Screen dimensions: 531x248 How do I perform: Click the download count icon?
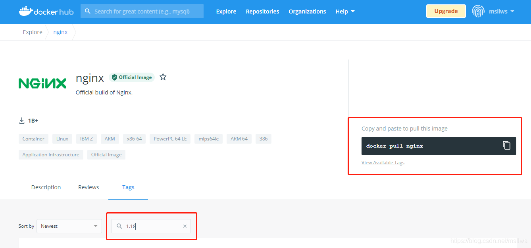point(22,121)
